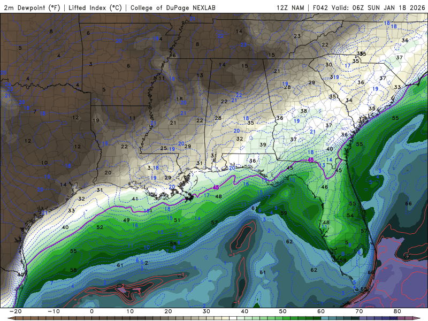The width and height of the screenshot is (428, 321).
Task: Click the dewpoint value "54" in central Florida
Action: (x=350, y=216)
